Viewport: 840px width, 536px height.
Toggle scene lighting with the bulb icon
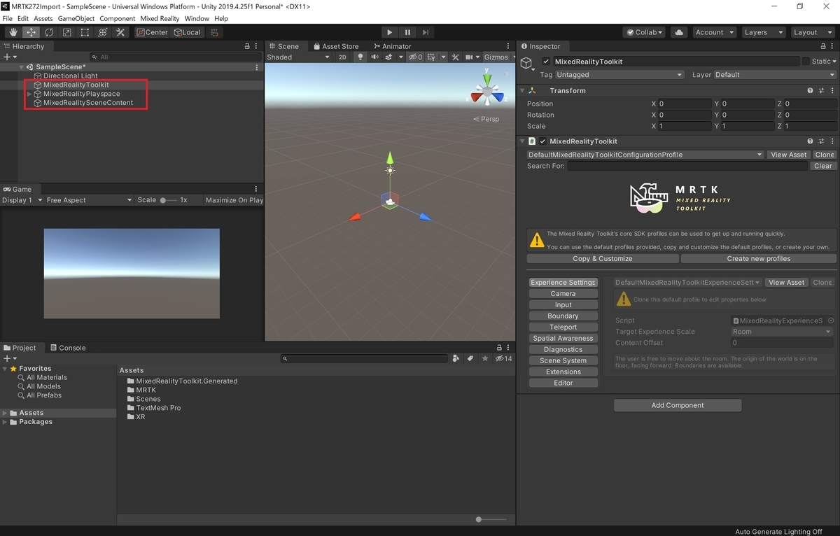(x=360, y=57)
